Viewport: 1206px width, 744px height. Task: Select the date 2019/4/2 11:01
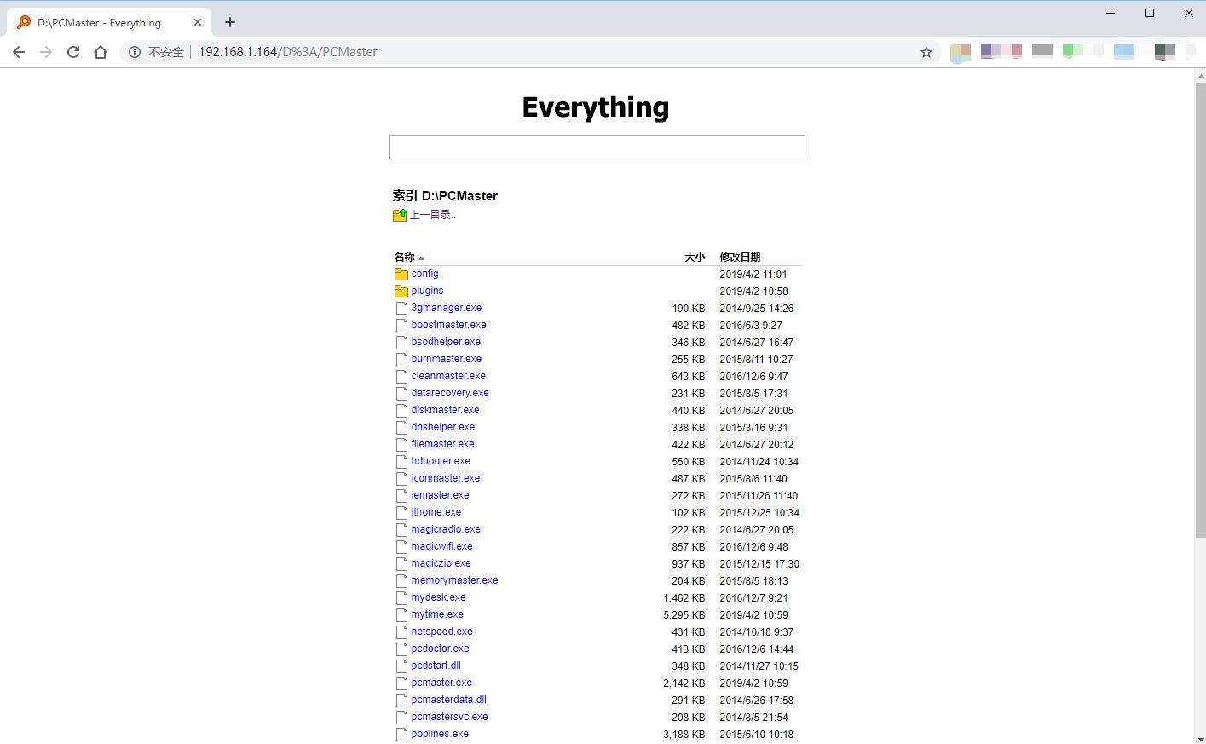pyautogui.click(x=753, y=274)
